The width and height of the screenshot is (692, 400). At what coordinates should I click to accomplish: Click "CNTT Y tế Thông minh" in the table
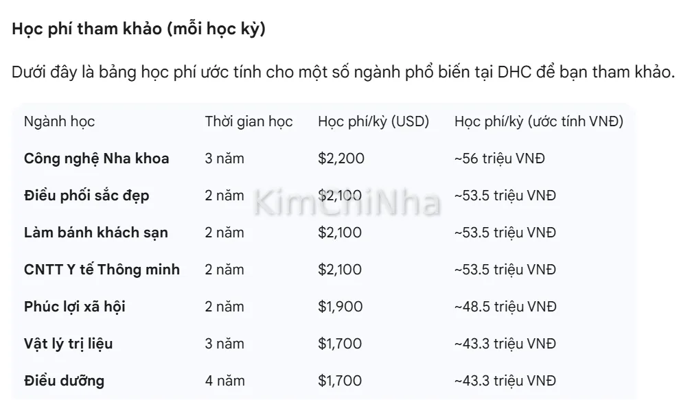point(102,270)
